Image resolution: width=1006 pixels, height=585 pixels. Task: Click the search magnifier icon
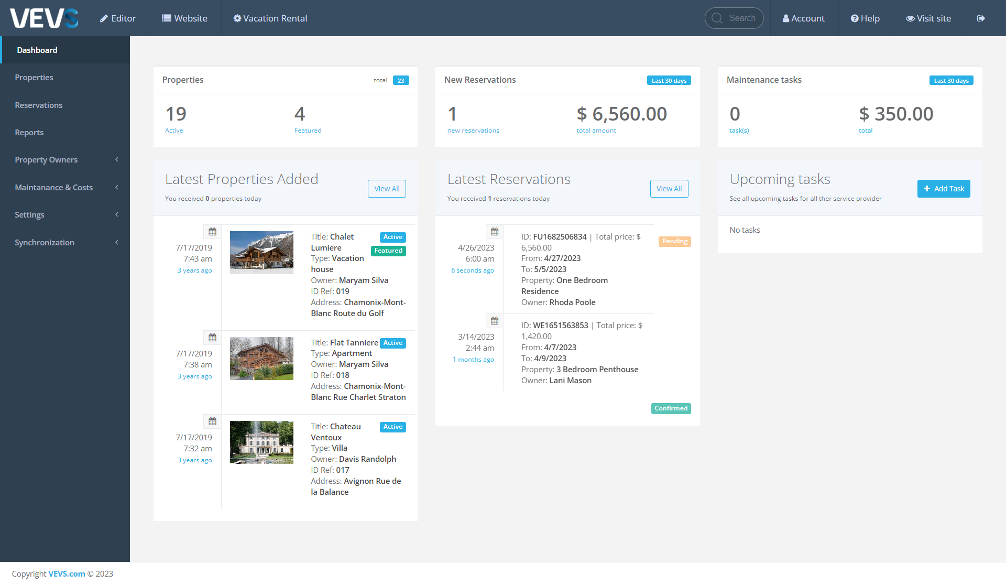click(x=717, y=18)
